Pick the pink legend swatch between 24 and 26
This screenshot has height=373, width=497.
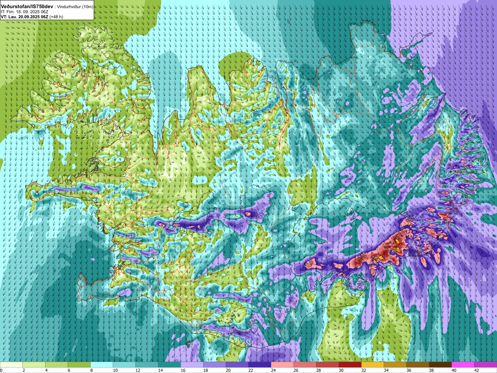point(282,365)
